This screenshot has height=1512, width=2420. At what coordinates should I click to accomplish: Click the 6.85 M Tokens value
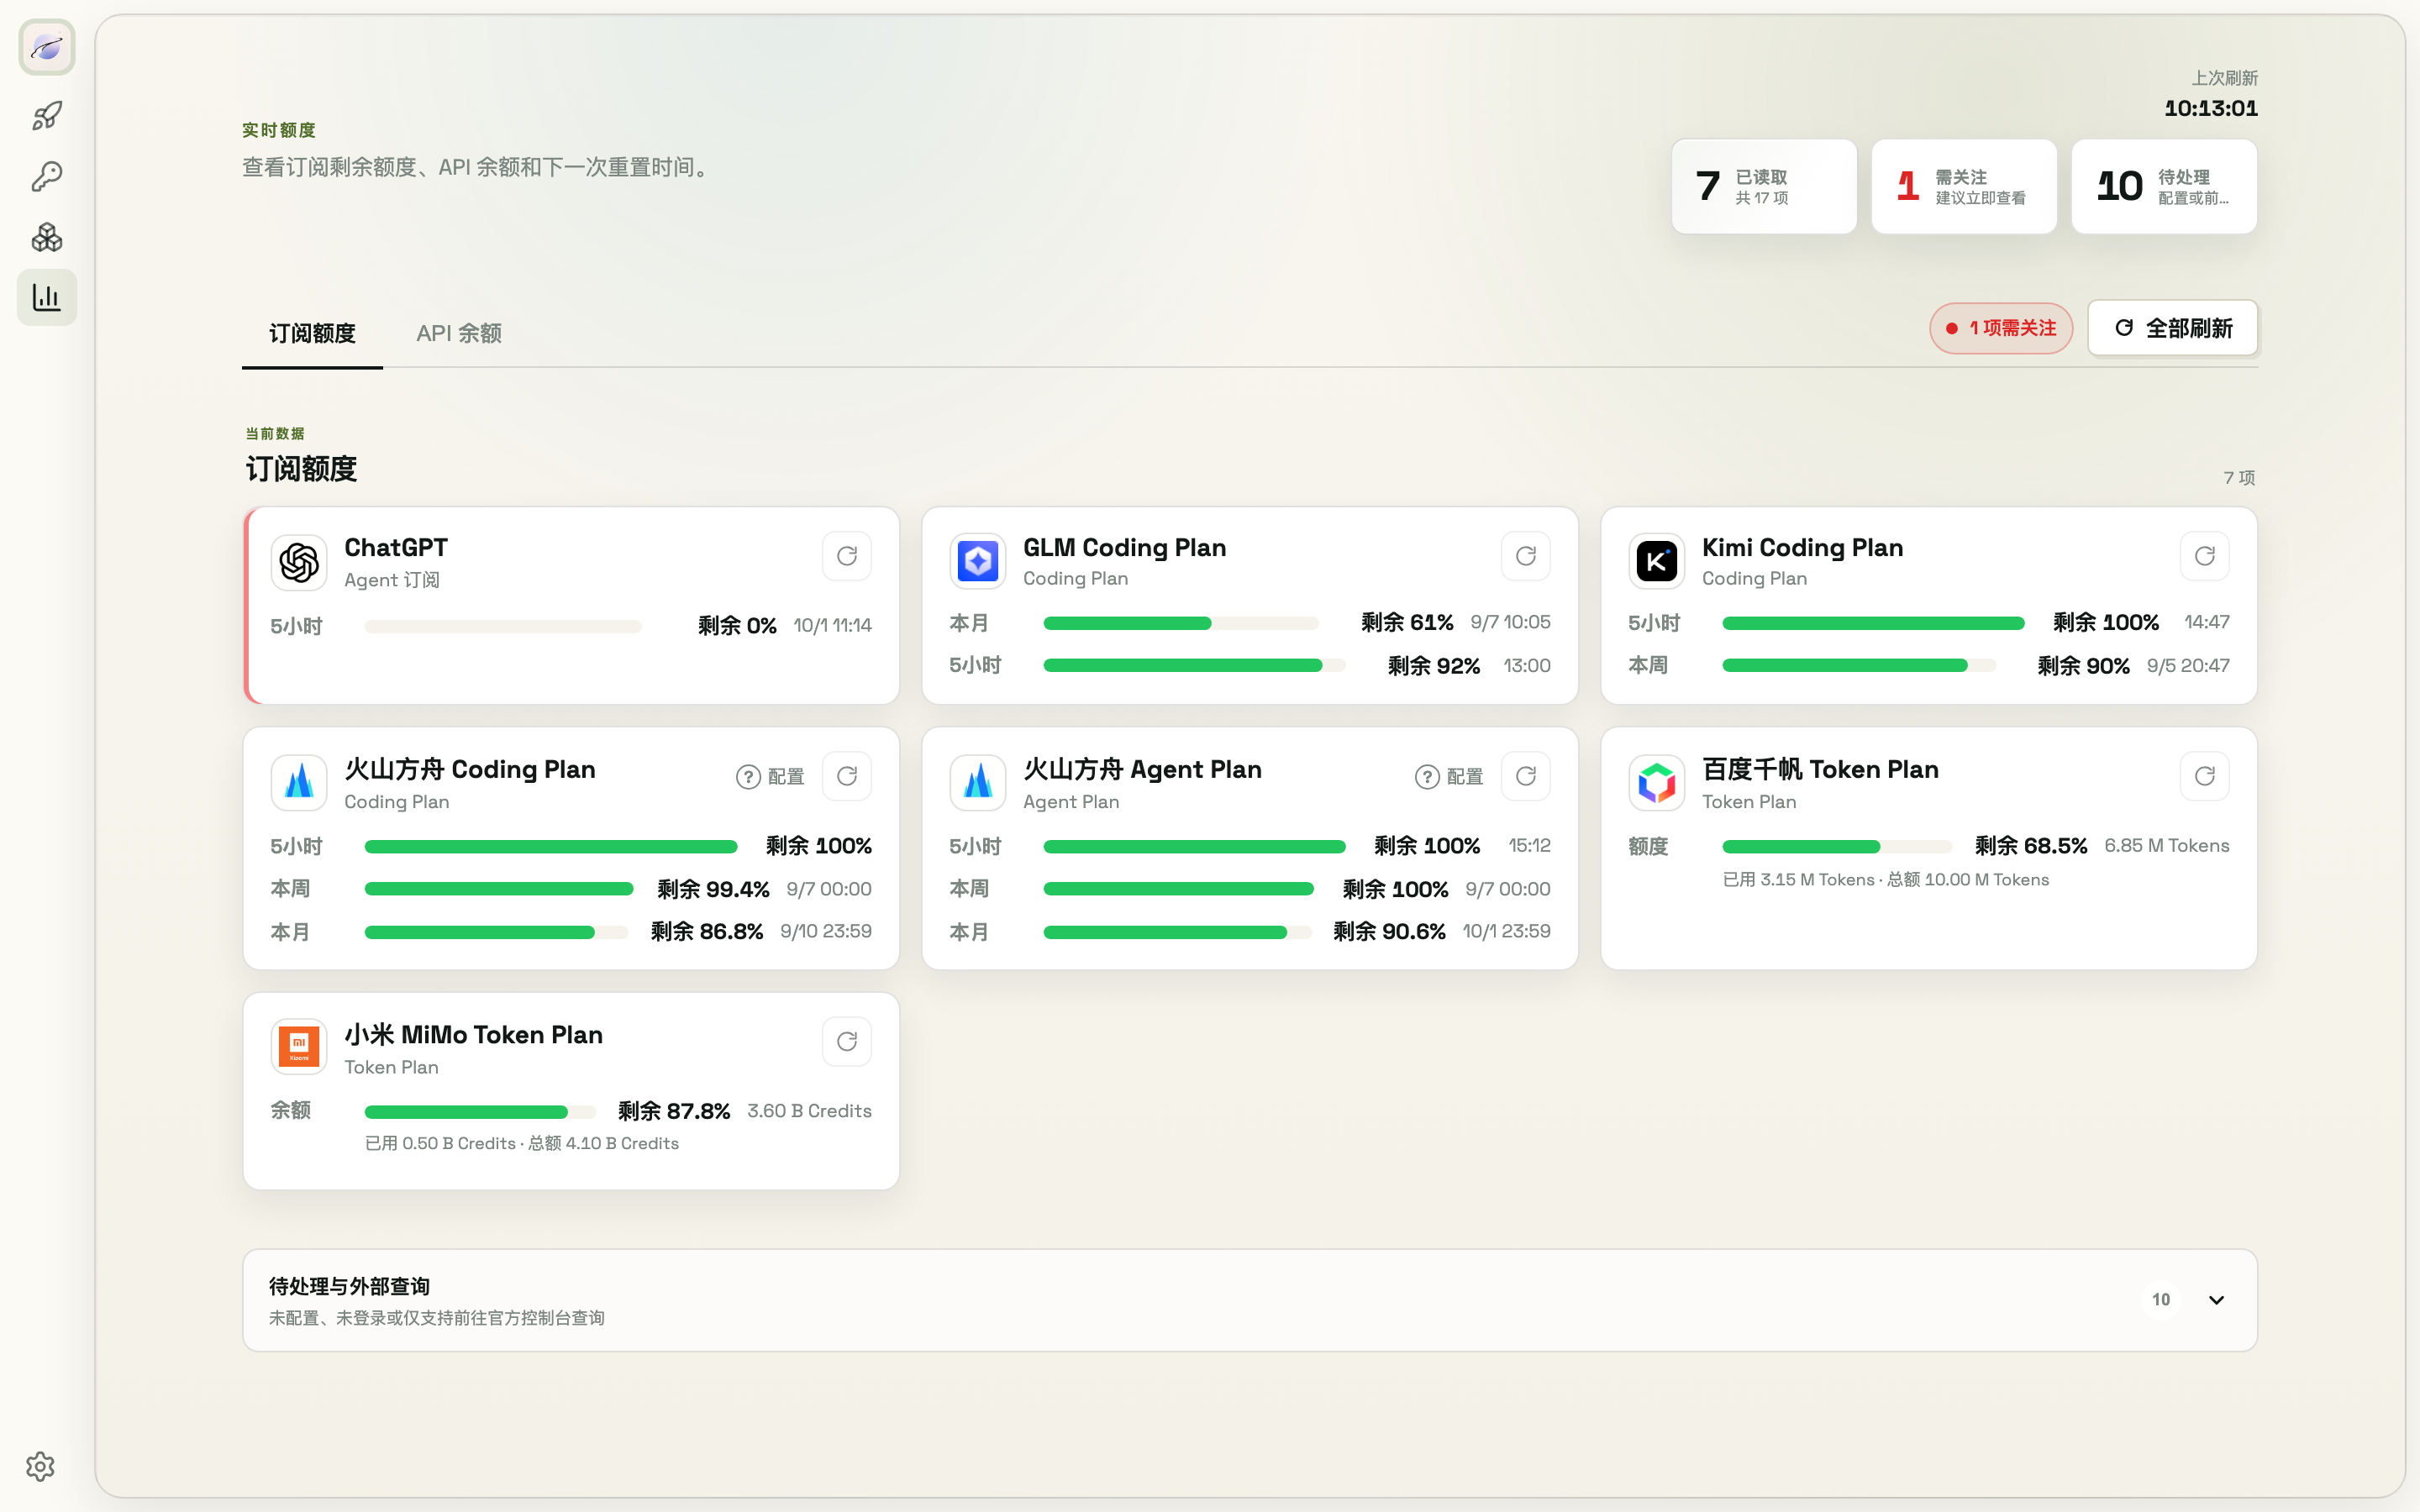pyautogui.click(x=2167, y=846)
